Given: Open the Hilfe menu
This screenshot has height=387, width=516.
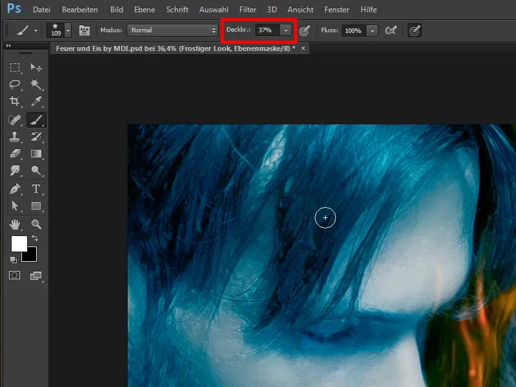Looking at the screenshot, I should 368,10.
